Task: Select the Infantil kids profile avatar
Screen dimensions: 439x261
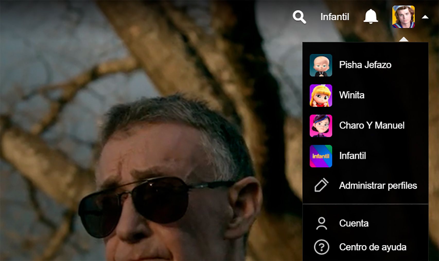Action: point(321,156)
